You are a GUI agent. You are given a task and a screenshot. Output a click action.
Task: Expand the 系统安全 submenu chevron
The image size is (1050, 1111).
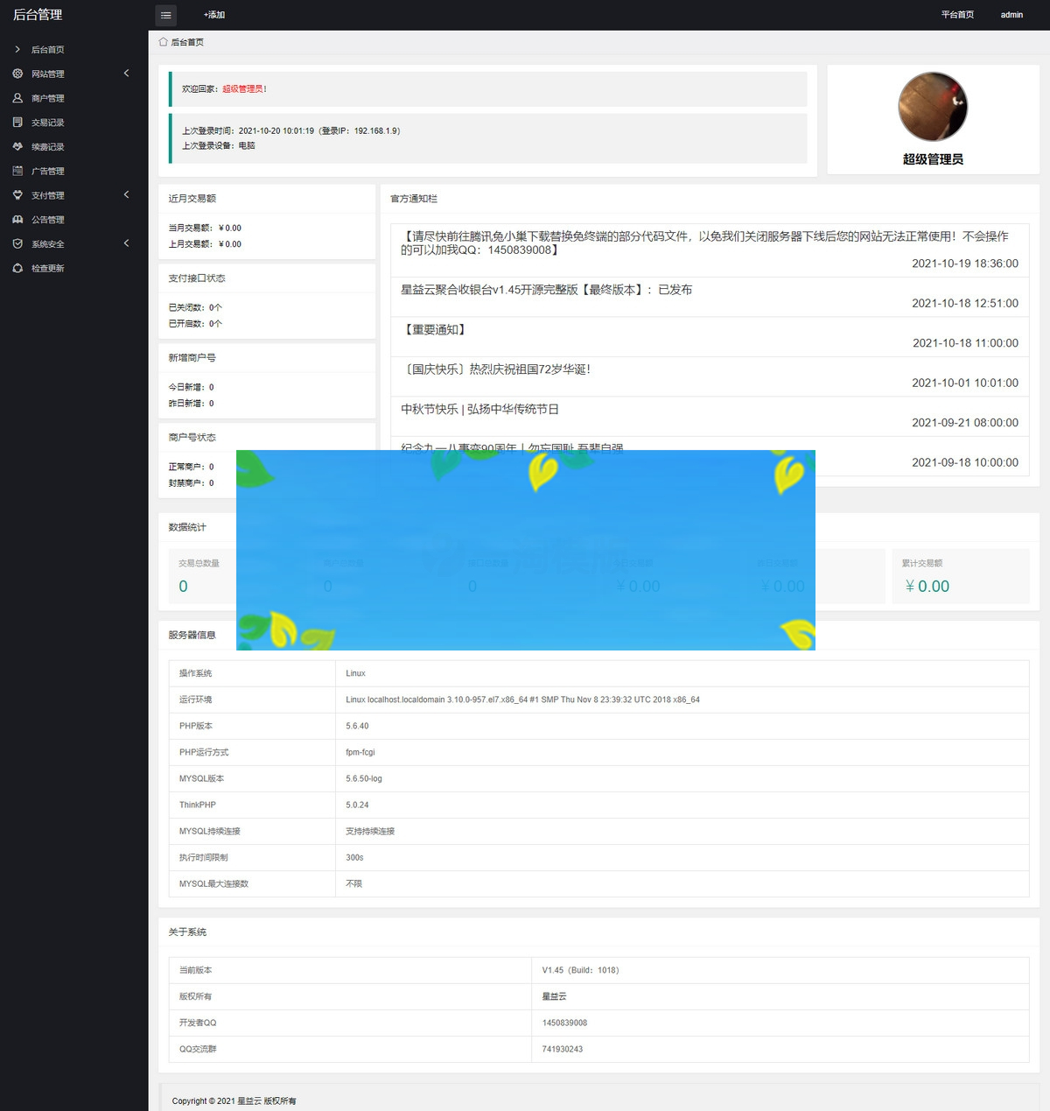[x=127, y=243]
